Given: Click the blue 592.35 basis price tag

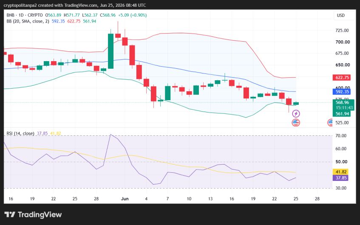Looking at the screenshot, I should [342, 92].
